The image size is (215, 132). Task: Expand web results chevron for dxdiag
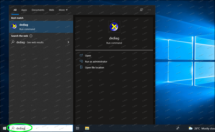68,42
